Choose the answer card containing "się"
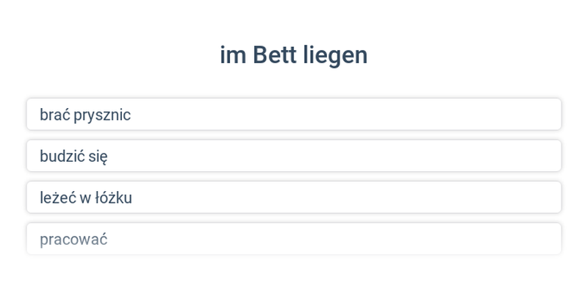Viewport: 588px width, 294px height. [x=294, y=156]
